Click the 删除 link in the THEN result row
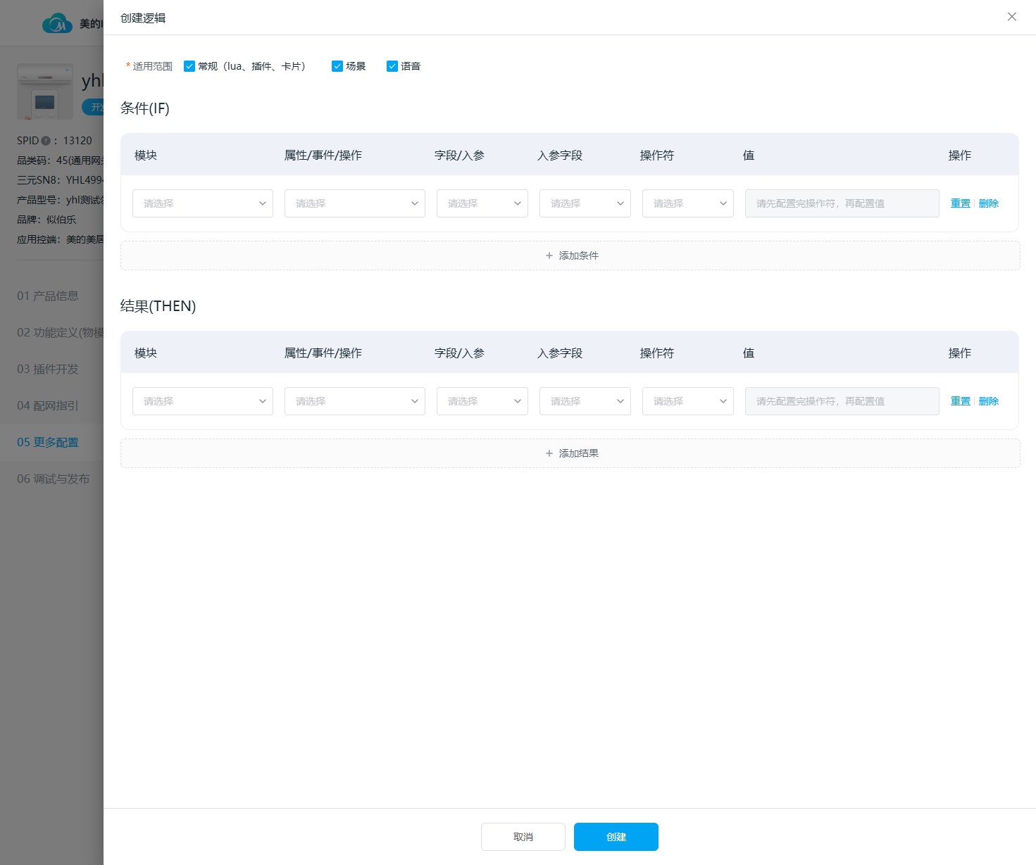This screenshot has height=865, width=1036. coord(989,401)
